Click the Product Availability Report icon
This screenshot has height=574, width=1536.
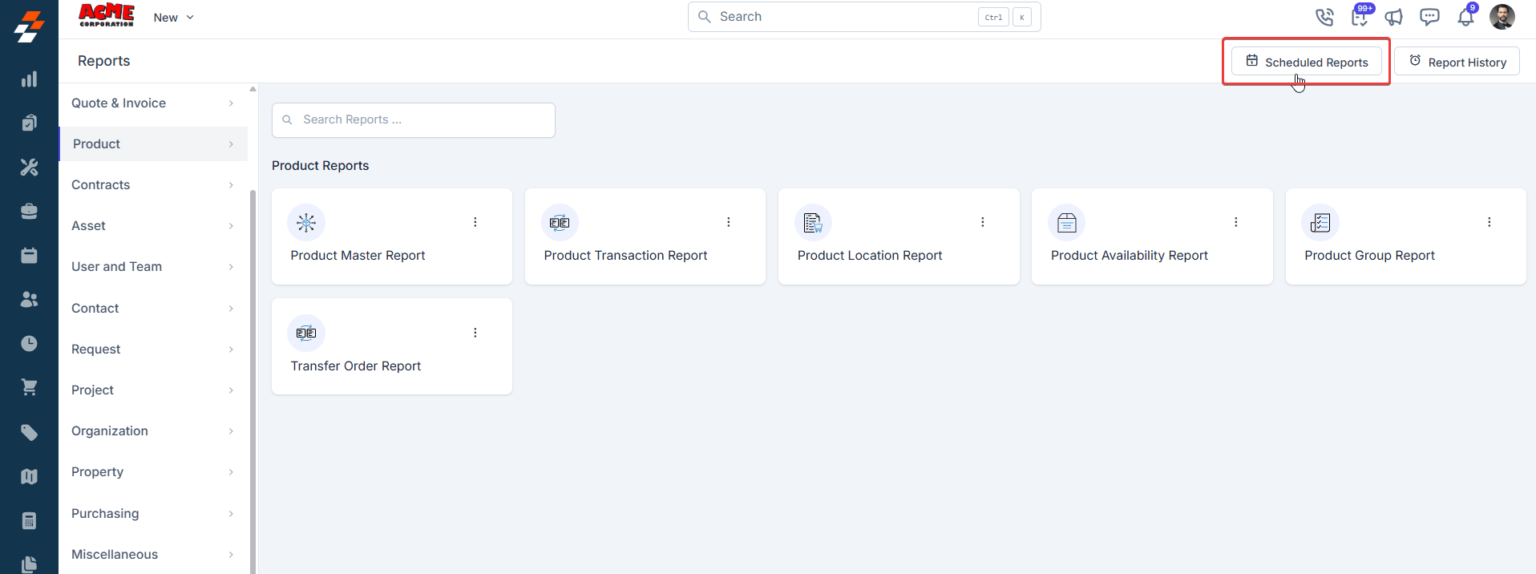point(1066,223)
